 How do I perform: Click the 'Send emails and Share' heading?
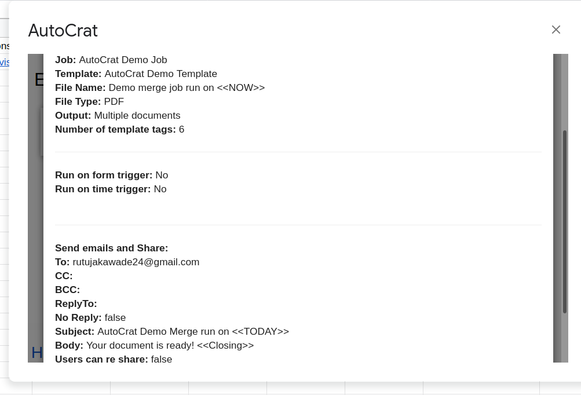pyautogui.click(x=111, y=248)
